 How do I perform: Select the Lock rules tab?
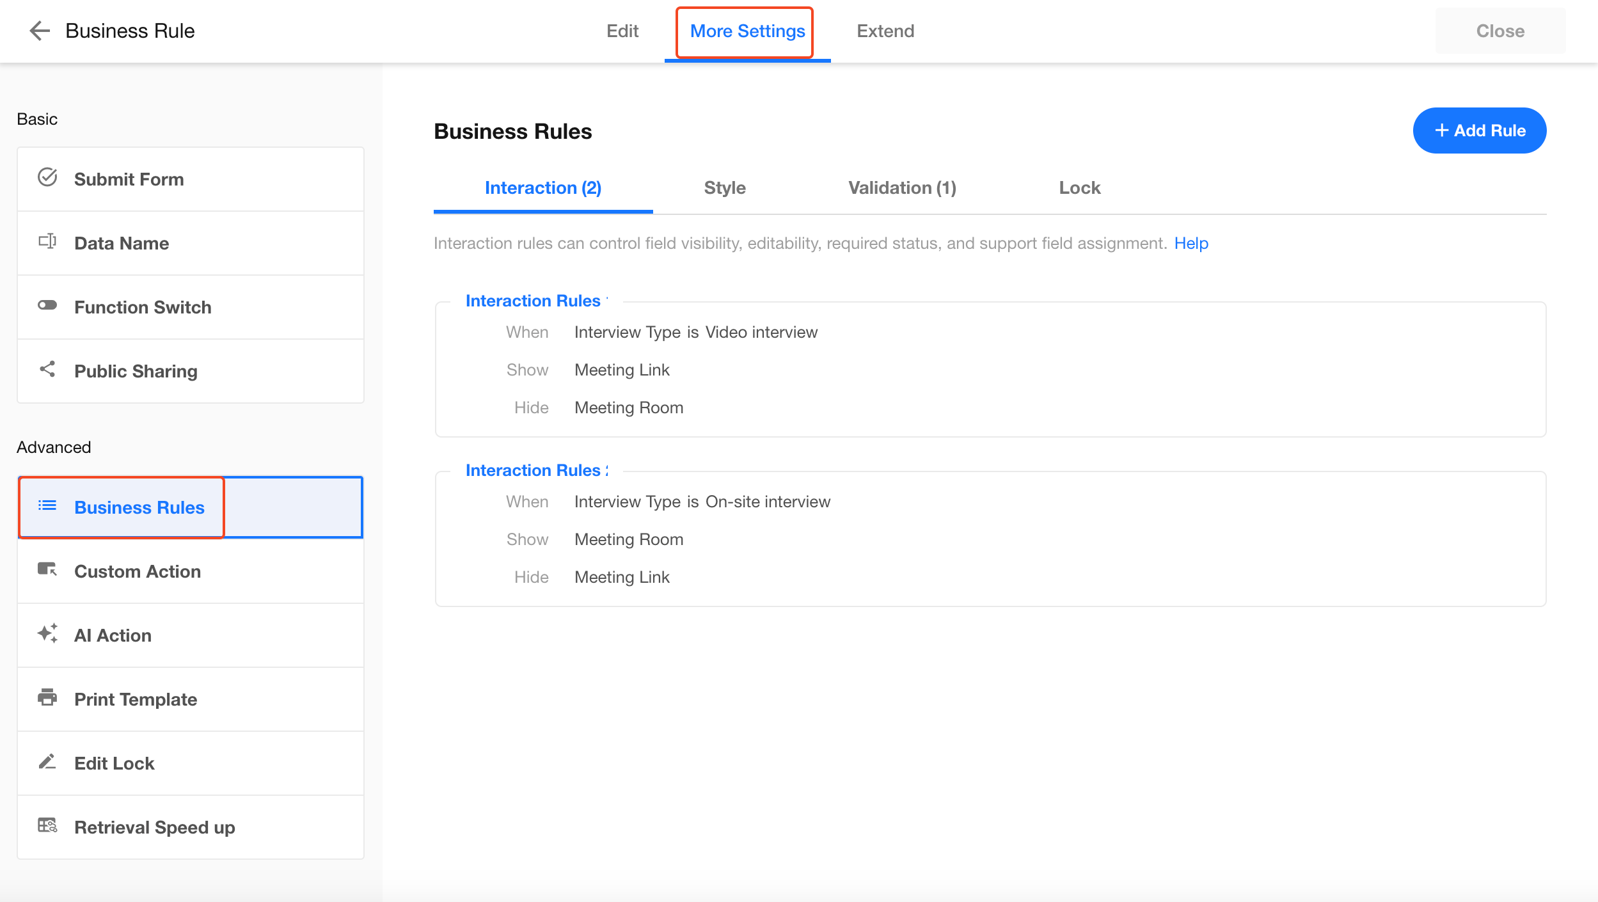point(1079,188)
